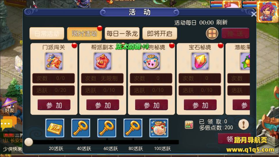The image size is (279, 157).
Task: Select the 宝石秘境 gem icon
Action: point(200,61)
